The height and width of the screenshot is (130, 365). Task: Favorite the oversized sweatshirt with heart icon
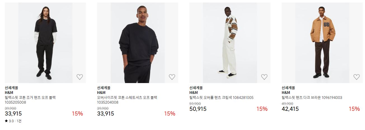(x=172, y=77)
